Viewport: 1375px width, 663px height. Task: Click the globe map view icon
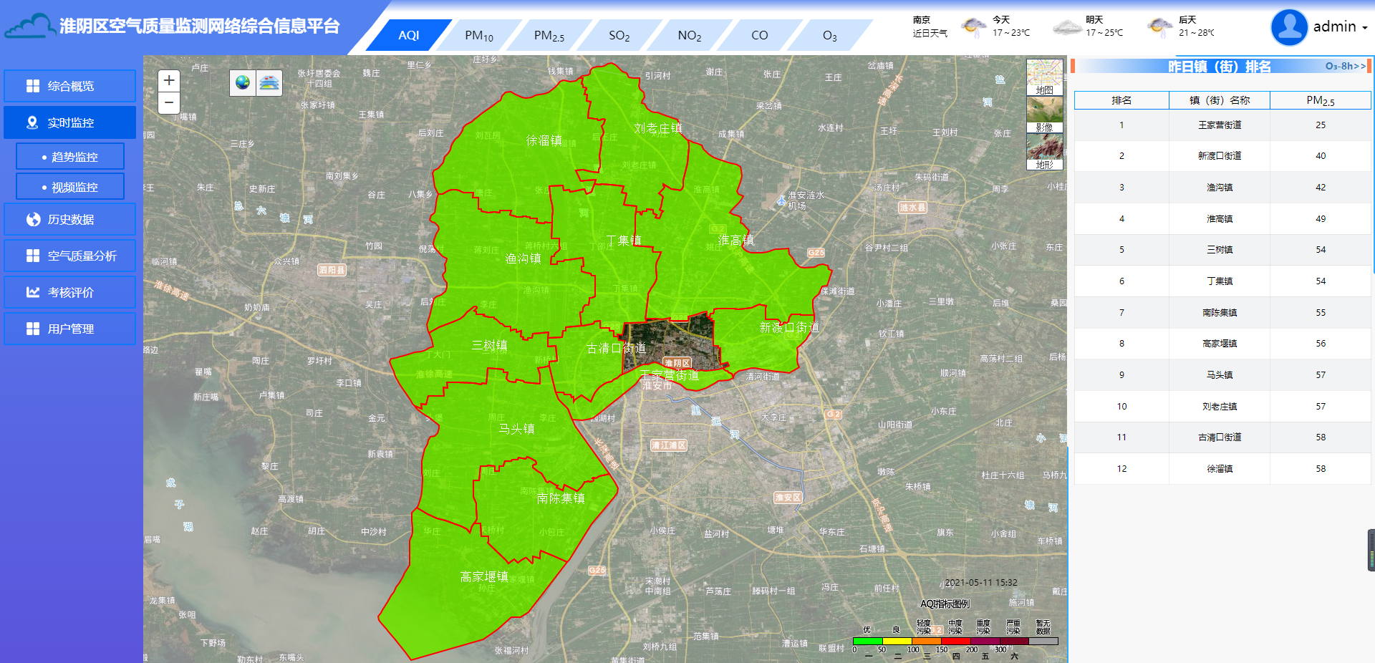[x=243, y=82]
